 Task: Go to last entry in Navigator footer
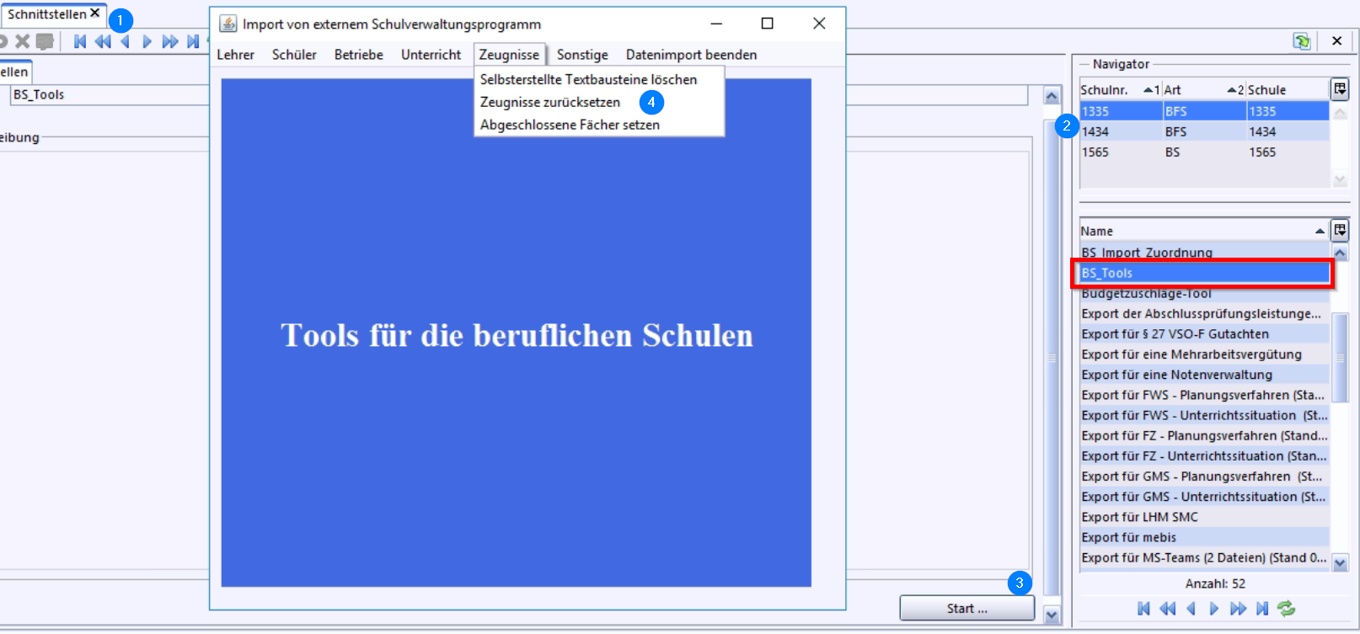[1261, 608]
